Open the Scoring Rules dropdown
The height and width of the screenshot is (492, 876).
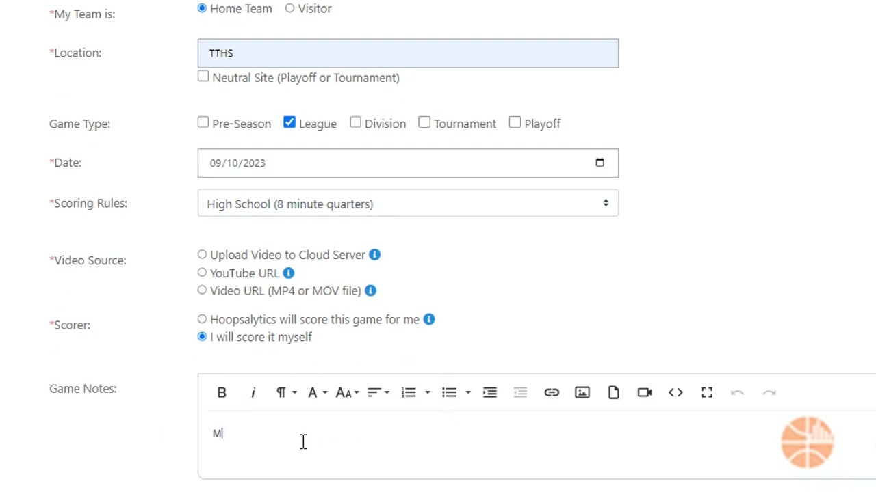(x=408, y=204)
